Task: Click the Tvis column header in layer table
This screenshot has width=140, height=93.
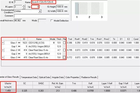Action: (x=92, y=39)
